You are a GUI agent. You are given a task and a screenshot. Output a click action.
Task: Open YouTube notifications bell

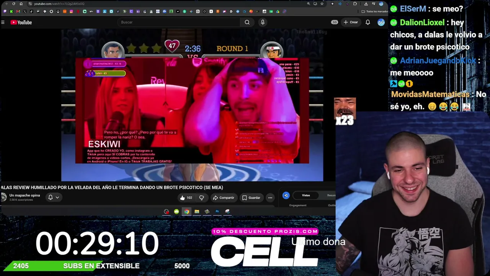[x=368, y=22]
